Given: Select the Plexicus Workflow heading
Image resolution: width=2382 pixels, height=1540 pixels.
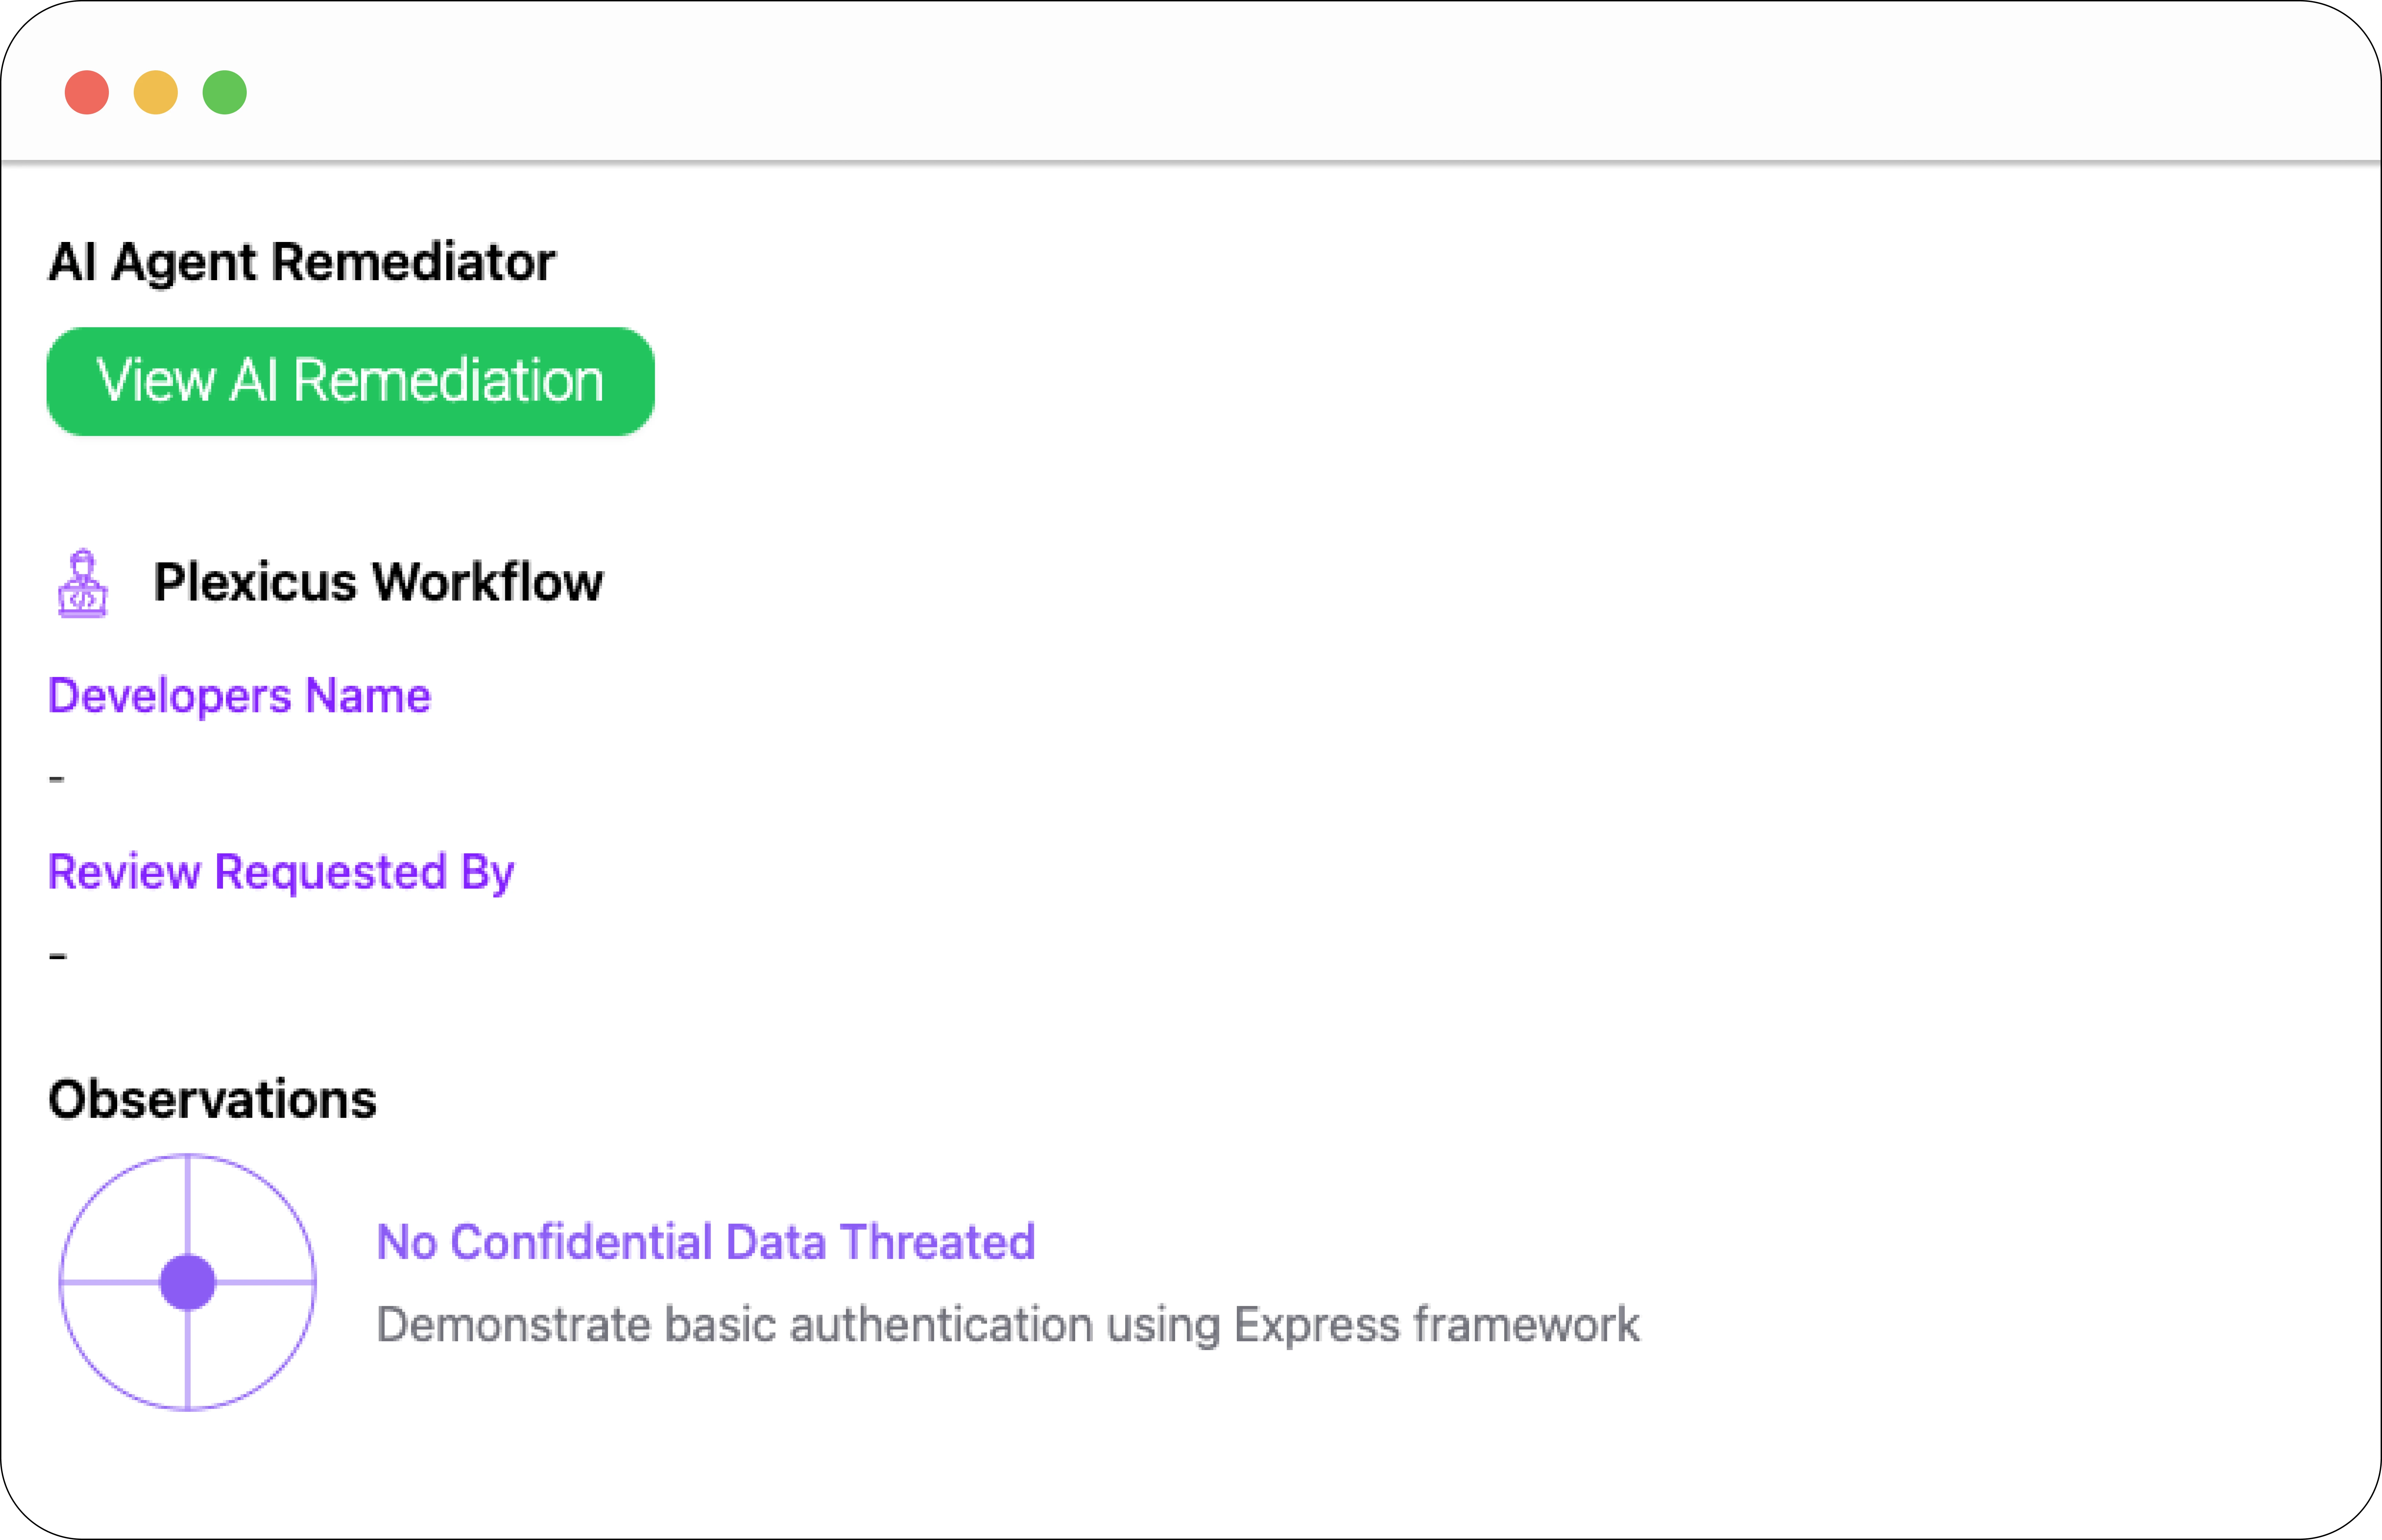Looking at the screenshot, I should coord(378,582).
